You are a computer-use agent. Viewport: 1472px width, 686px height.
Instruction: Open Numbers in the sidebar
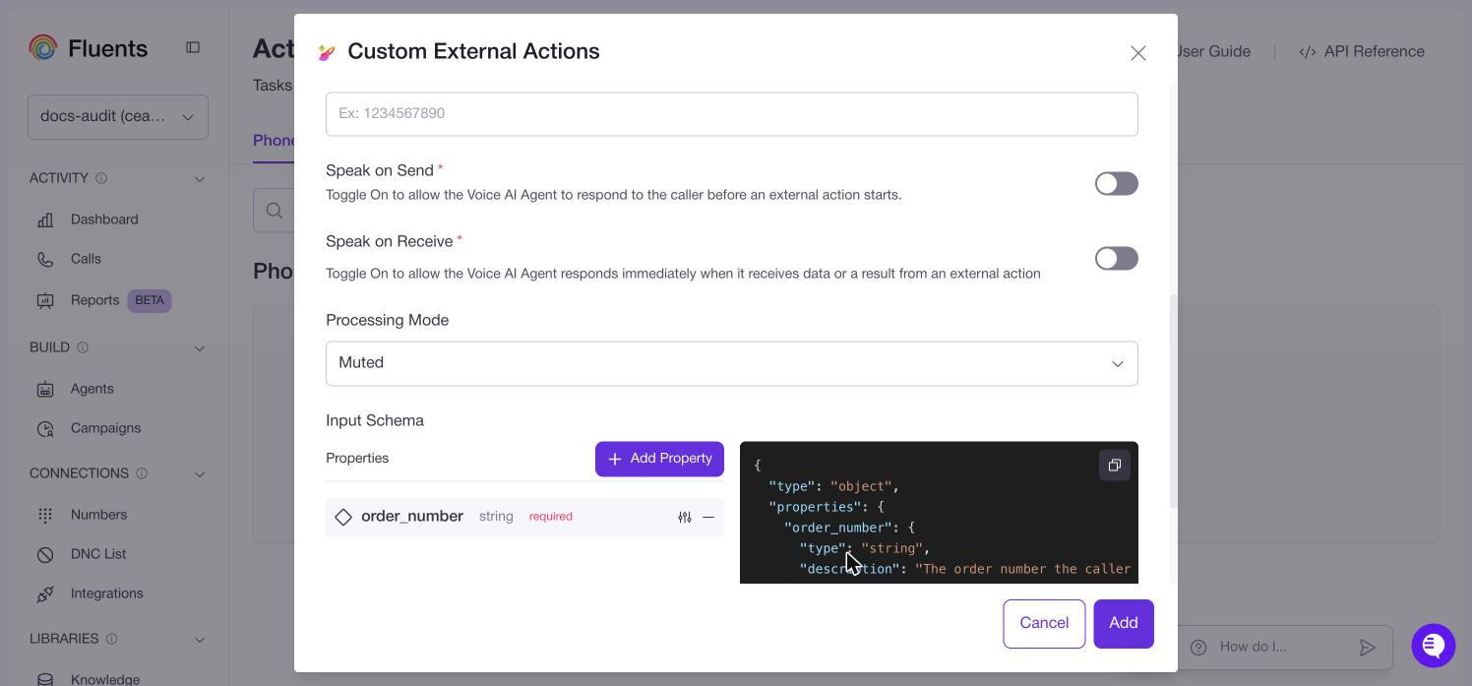[x=98, y=515]
